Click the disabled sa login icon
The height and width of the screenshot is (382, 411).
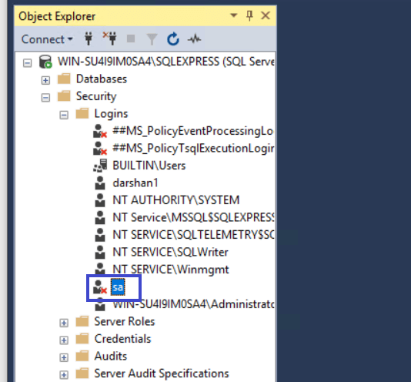(x=100, y=286)
